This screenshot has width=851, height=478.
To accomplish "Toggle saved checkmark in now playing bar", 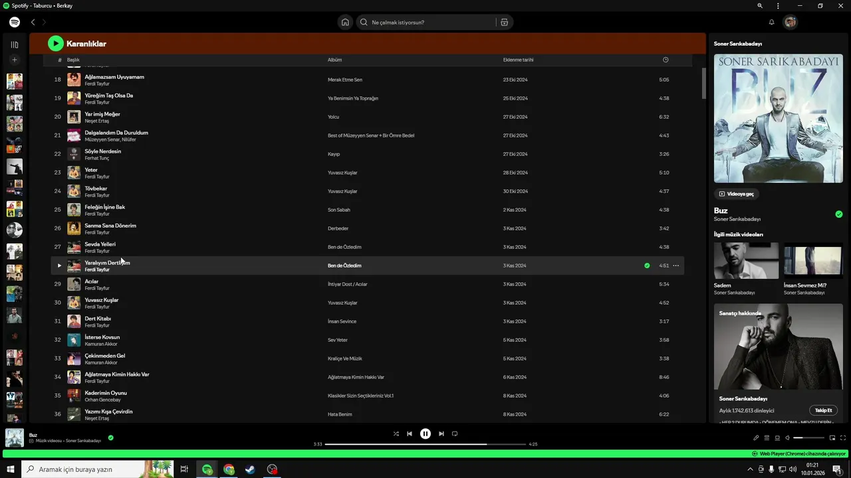I will click(110, 438).
